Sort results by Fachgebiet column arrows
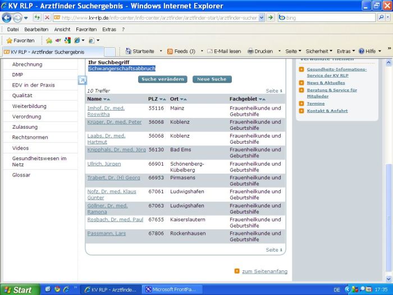 (x=262, y=99)
